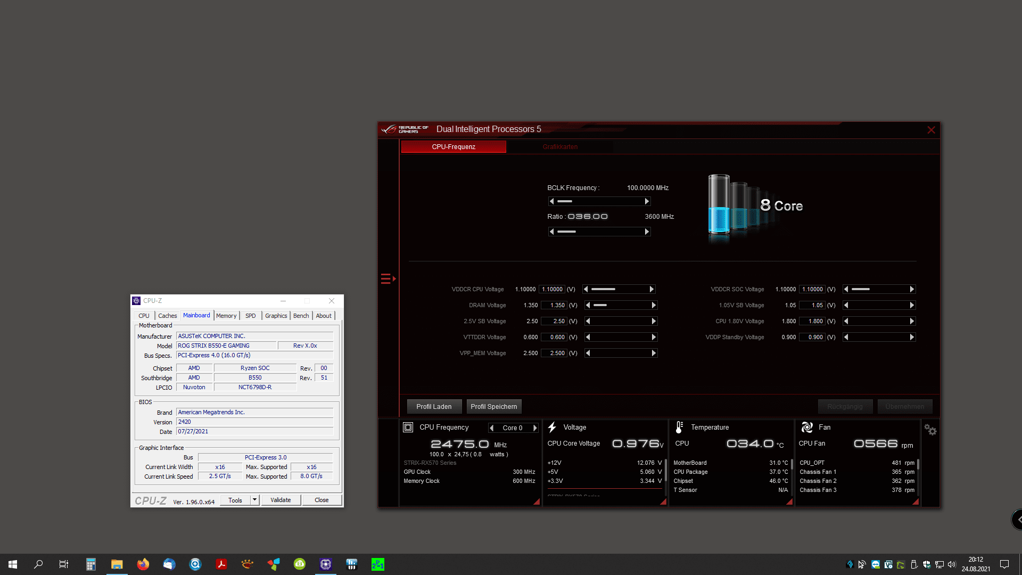Click the VPP_MEM Voltage 2.500 input field
This screenshot has height=575, width=1022.
tap(554, 353)
